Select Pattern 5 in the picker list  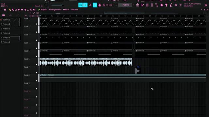[6, 38]
